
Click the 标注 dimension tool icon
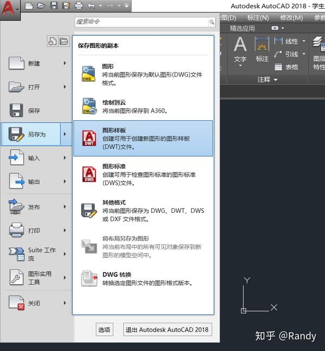(262, 45)
